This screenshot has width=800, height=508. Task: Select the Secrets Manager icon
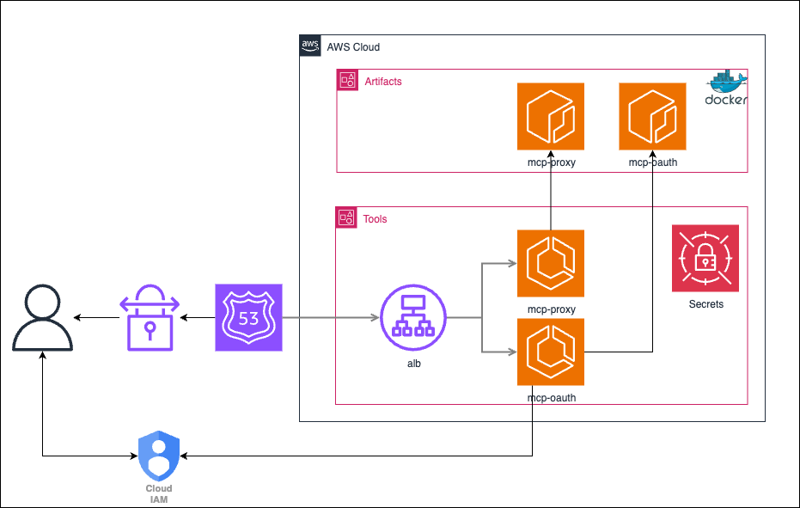[705, 259]
